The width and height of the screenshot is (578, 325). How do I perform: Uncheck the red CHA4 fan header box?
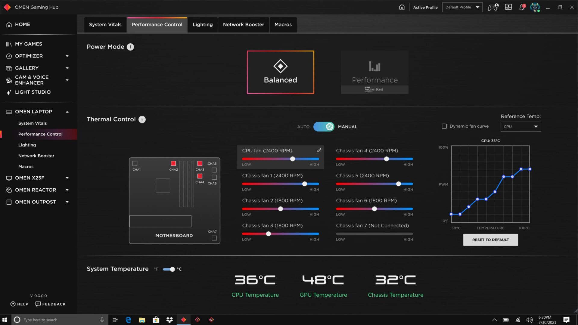(200, 176)
